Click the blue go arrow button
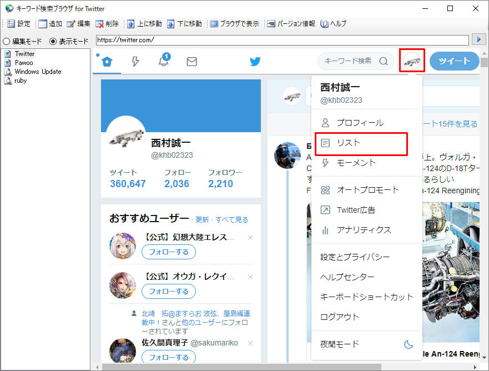Viewport: 489px width, 371px height. point(478,39)
